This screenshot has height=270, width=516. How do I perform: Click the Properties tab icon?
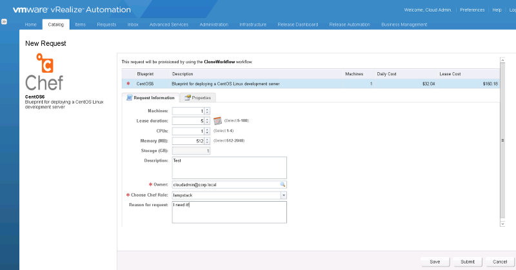(187, 98)
